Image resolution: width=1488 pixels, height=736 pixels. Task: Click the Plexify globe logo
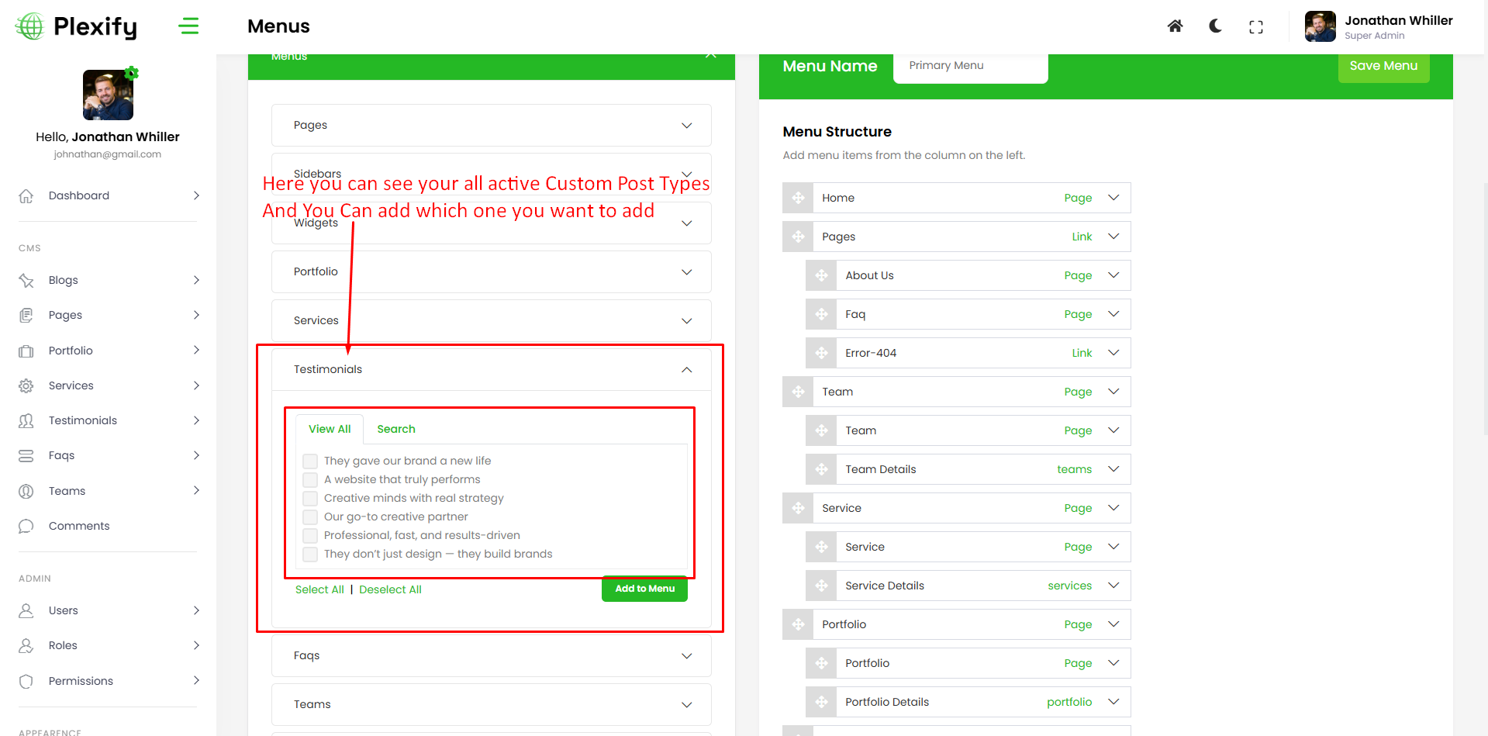point(30,26)
